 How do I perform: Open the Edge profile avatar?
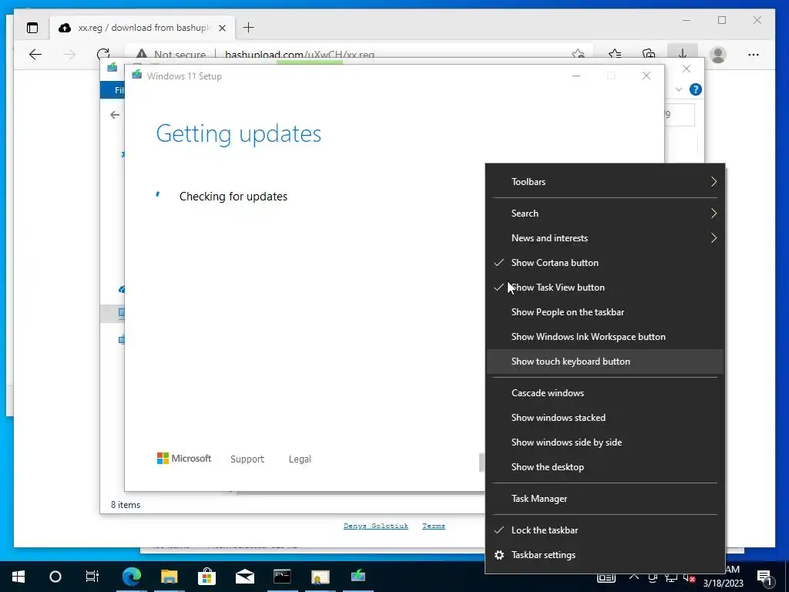click(x=718, y=55)
